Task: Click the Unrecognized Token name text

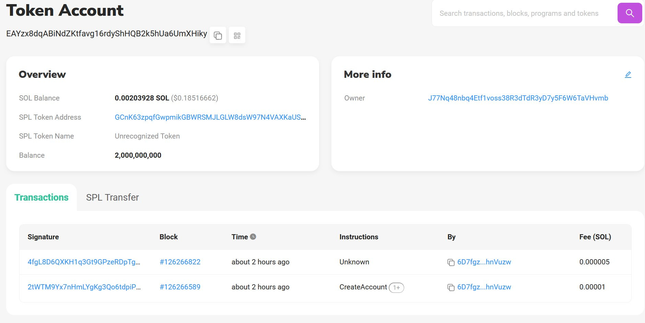Action: click(147, 136)
